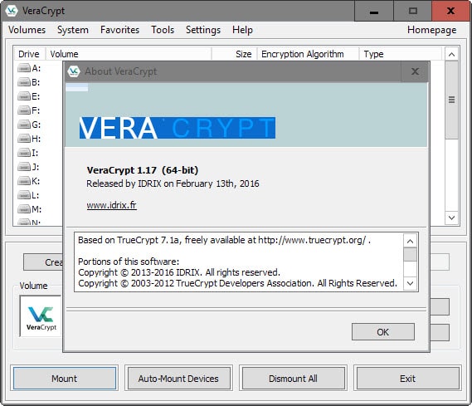Image resolution: width=472 pixels, height=406 pixels.
Task: Click drive list scrollbar down arrow
Action: click(x=451, y=218)
